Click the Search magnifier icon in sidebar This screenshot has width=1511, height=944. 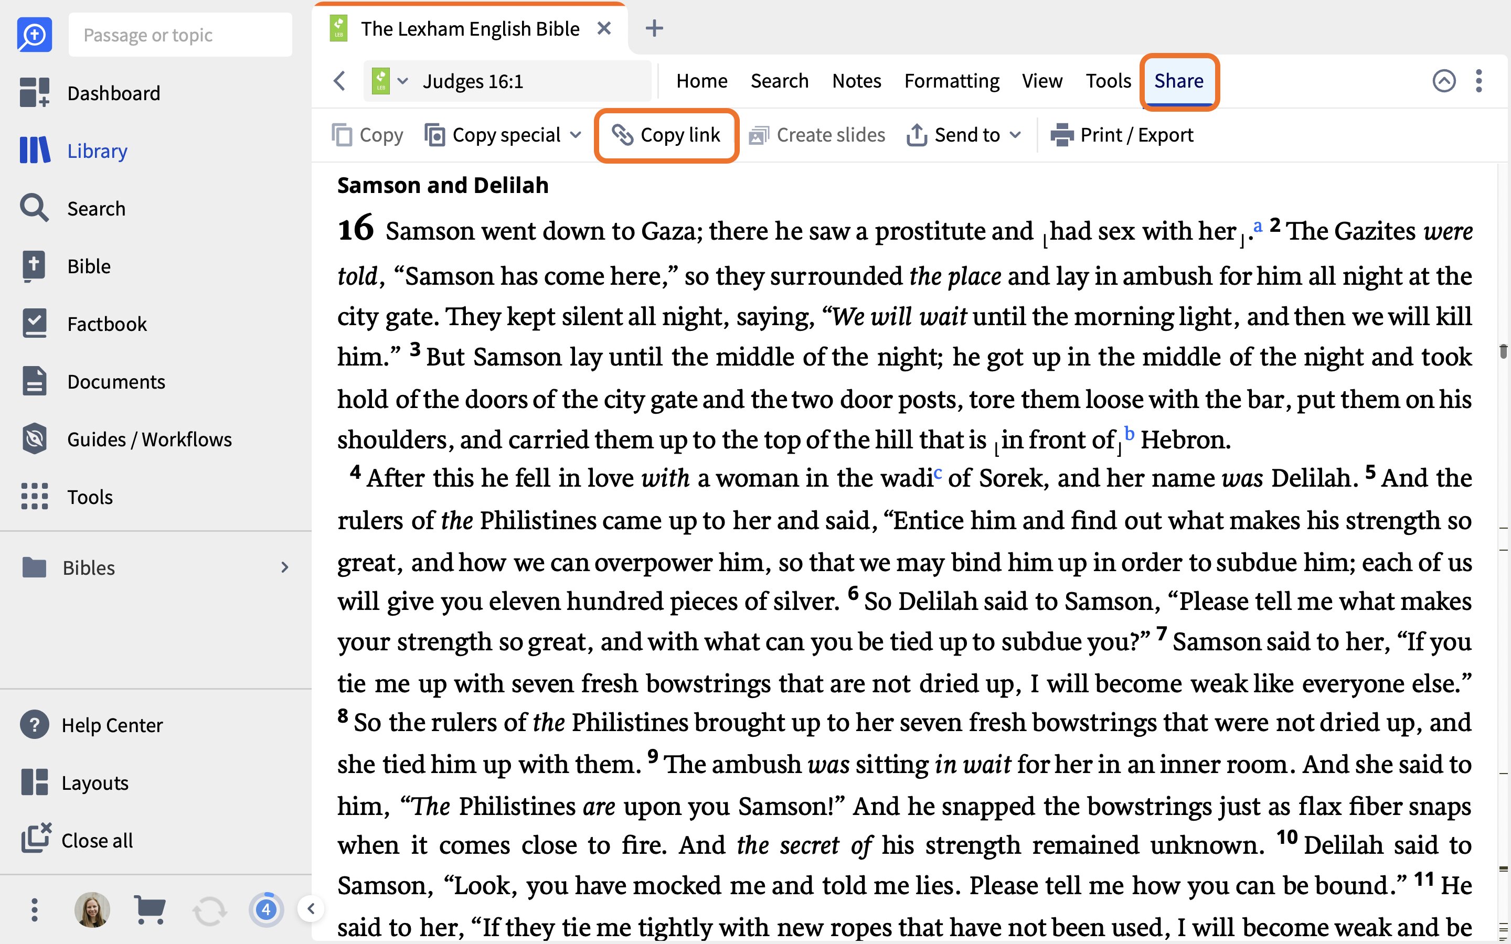[x=34, y=208]
